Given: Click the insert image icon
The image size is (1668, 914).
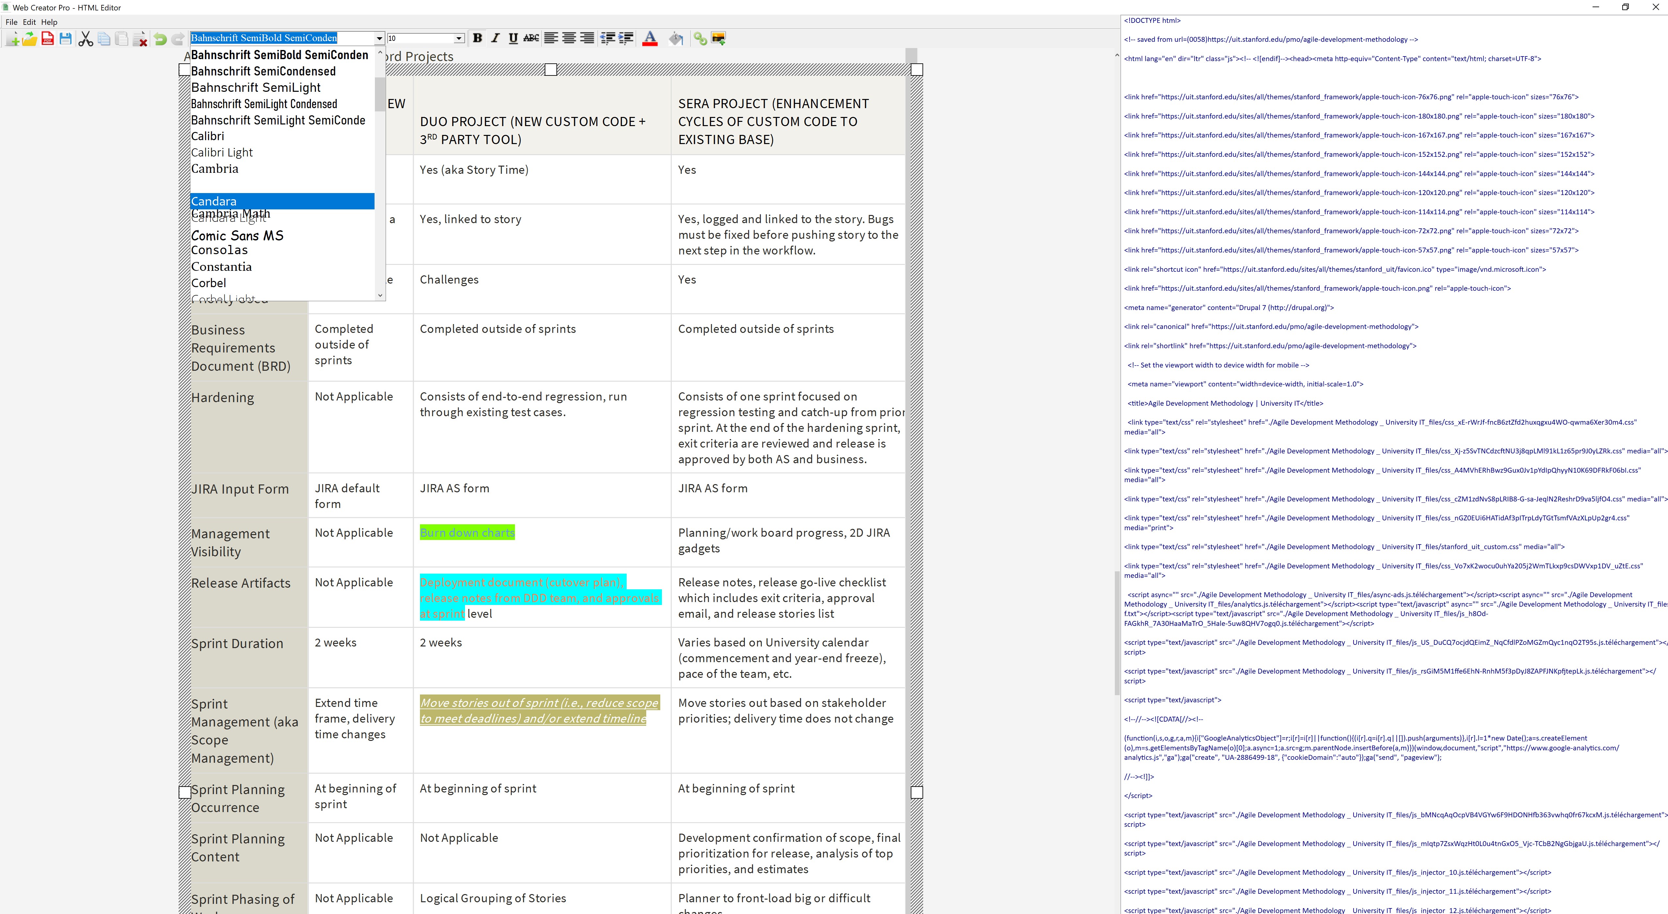Looking at the screenshot, I should click(718, 39).
